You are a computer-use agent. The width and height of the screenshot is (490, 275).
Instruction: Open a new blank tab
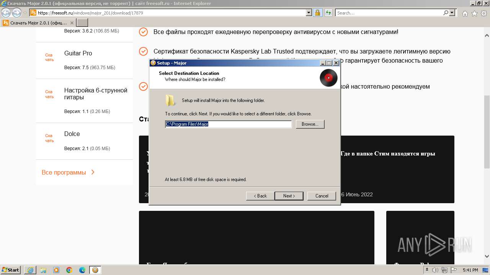pos(82,23)
